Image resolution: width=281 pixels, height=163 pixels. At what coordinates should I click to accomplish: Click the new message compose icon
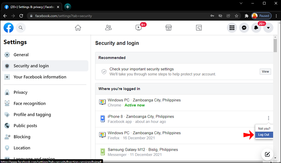pos(267,154)
